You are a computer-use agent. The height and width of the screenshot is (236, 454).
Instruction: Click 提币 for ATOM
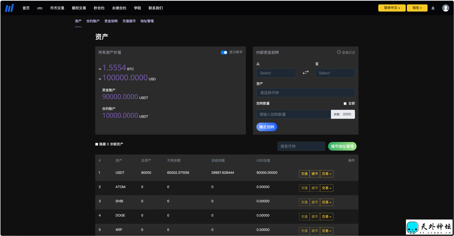(x=315, y=188)
